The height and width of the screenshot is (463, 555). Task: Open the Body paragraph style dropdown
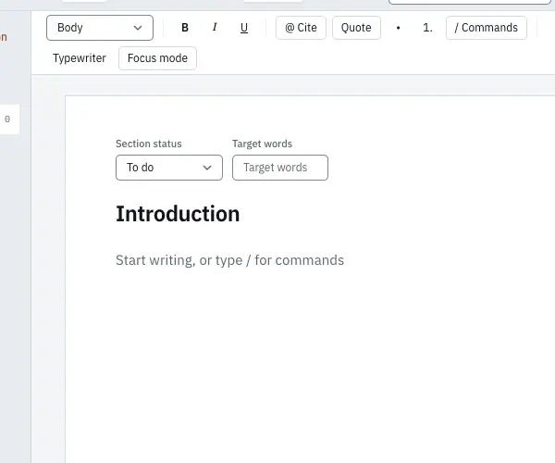100,28
